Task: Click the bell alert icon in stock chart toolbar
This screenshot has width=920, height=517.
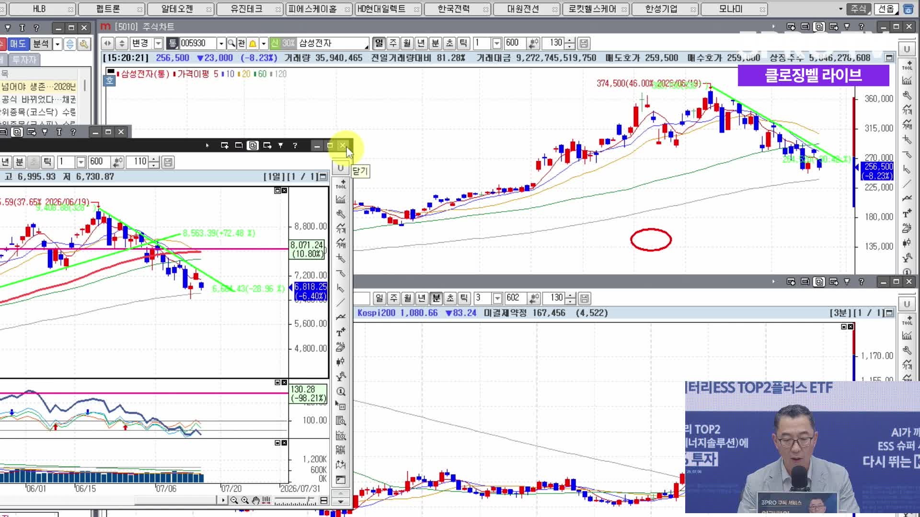Action: click(x=253, y=44)
